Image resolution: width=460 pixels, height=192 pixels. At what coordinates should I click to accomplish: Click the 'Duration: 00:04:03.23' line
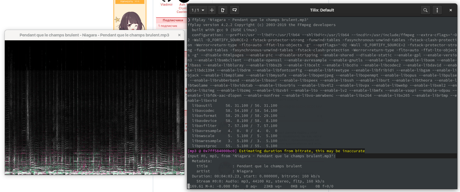coord(256,176)
